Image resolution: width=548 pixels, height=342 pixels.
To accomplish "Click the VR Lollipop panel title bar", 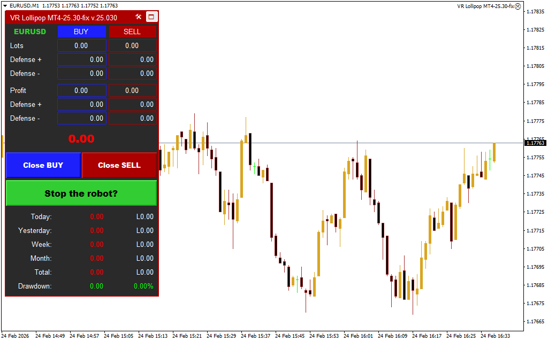I will 64,18.
